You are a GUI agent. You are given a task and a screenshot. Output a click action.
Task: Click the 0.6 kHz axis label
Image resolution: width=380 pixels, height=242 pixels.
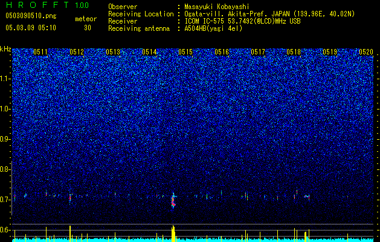5,230
